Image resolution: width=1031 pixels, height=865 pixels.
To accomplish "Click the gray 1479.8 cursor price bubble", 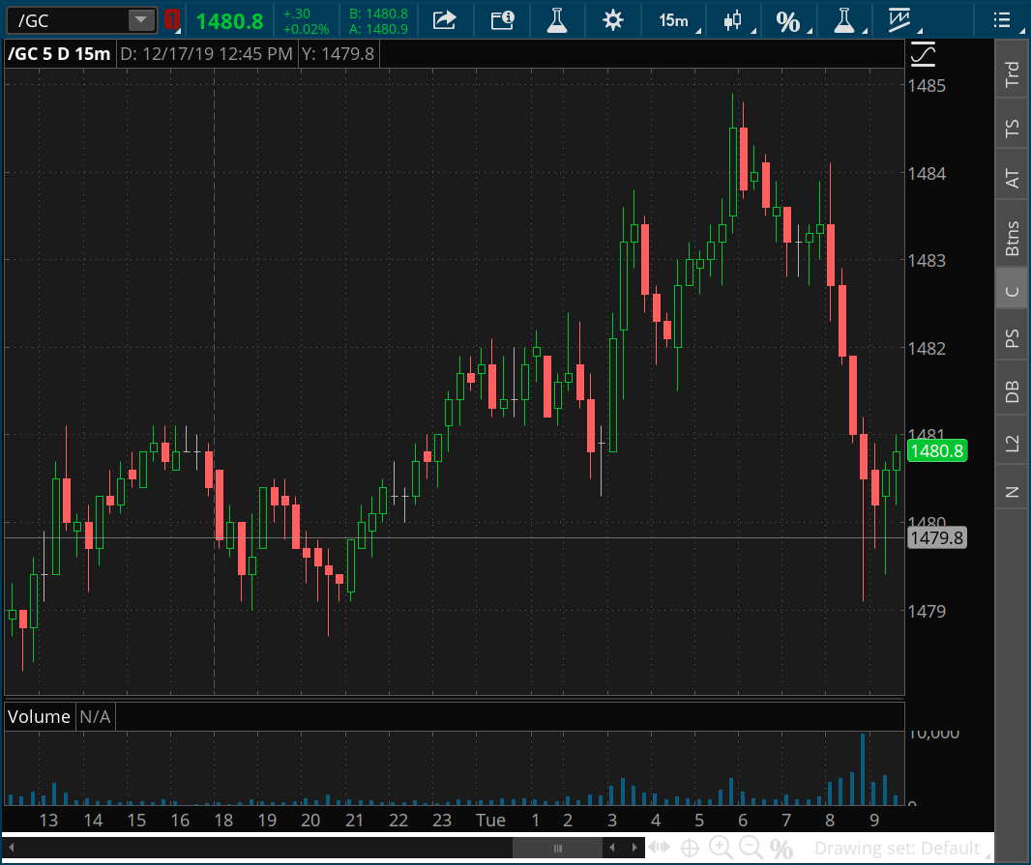I will pyautogui.click(x=937, y=537).
